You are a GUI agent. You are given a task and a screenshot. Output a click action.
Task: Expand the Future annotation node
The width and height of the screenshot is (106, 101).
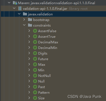29,59
